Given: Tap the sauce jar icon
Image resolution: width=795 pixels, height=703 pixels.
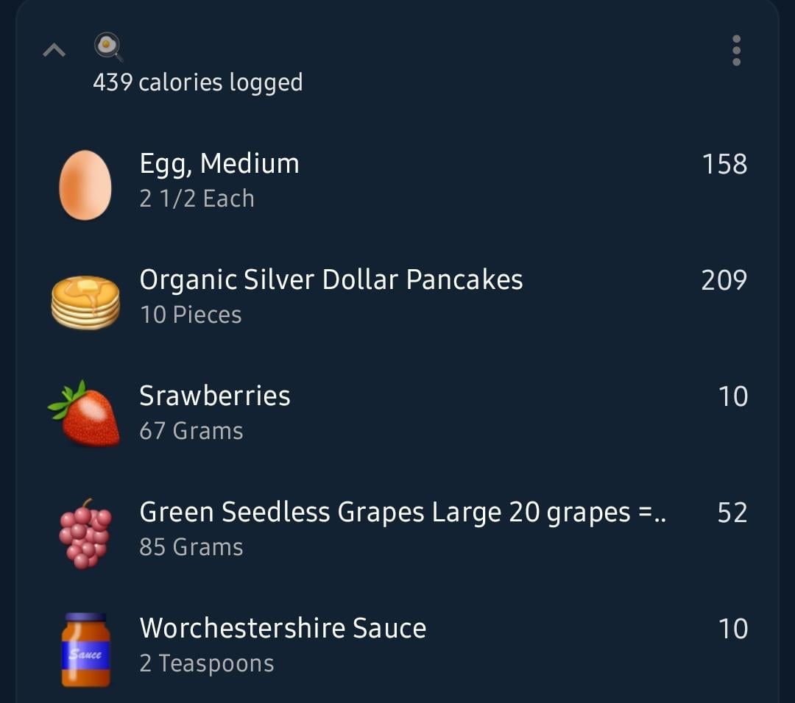Looking at the screenshot, I should (x=85, y=650).
